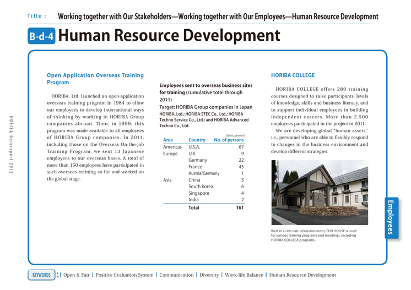Open the Diversity keyword link

(209, 275)
